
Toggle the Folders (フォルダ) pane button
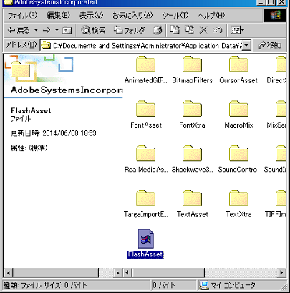[129, 30]
